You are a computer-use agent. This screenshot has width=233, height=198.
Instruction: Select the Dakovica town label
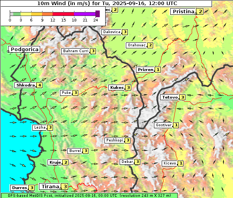(x=111, y=32)
